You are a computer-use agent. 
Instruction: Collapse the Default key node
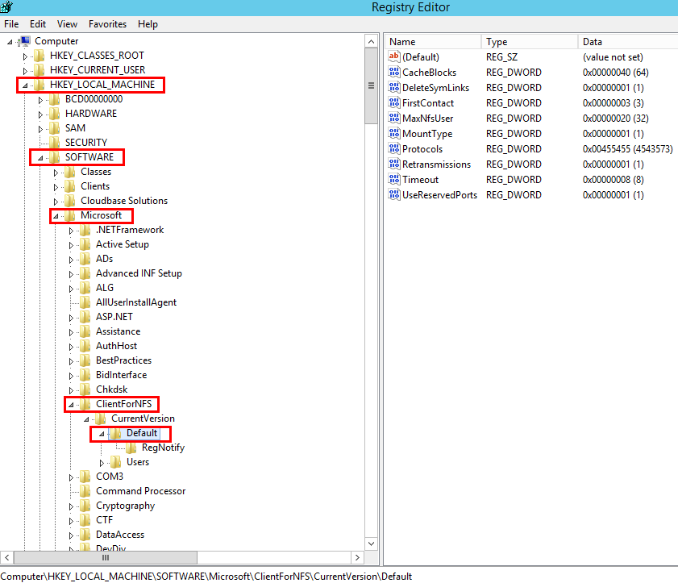102,434
